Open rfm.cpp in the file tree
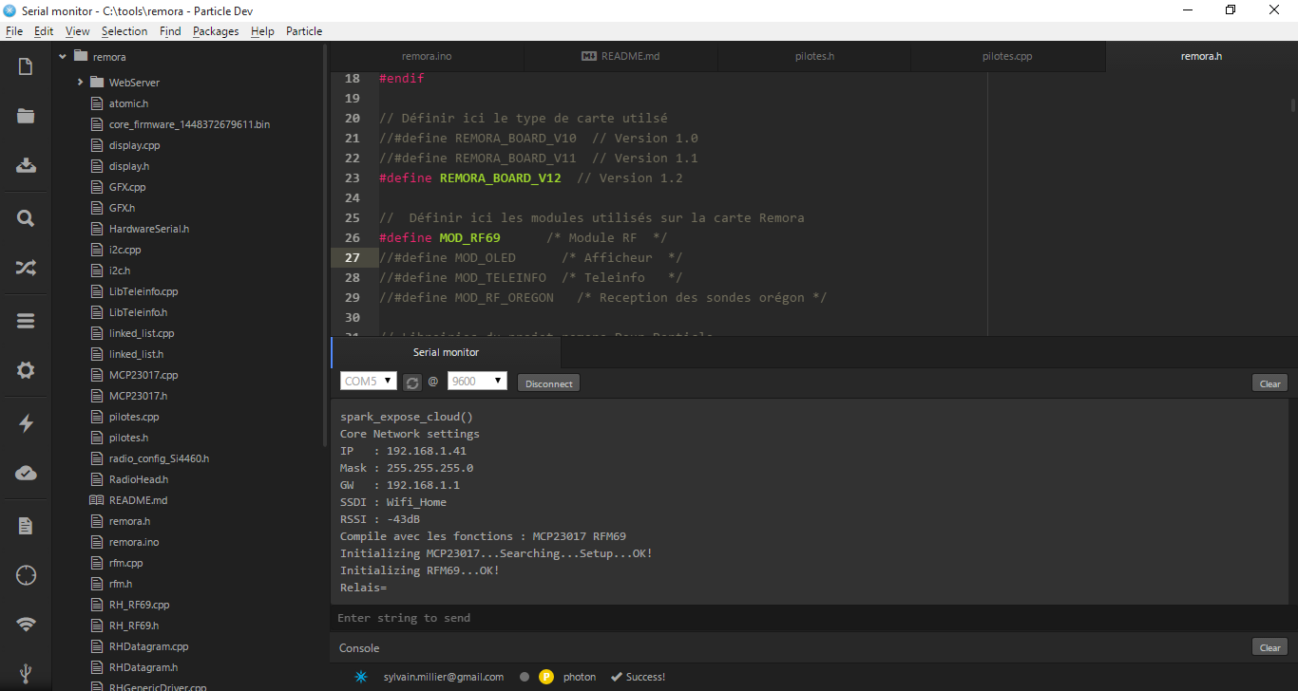1298x691 pixels. [x=125, y=563]
